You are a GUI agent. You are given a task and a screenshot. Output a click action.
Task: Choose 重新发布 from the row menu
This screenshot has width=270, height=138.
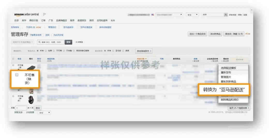(x=233, y=72)
